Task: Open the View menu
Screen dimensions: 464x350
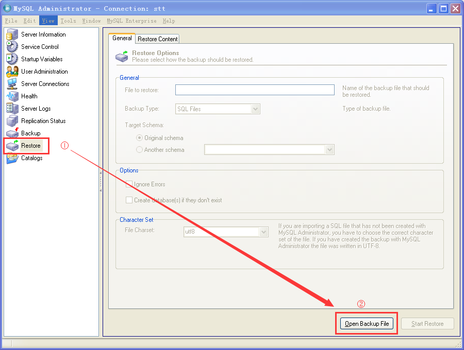Action: point(48,21)
